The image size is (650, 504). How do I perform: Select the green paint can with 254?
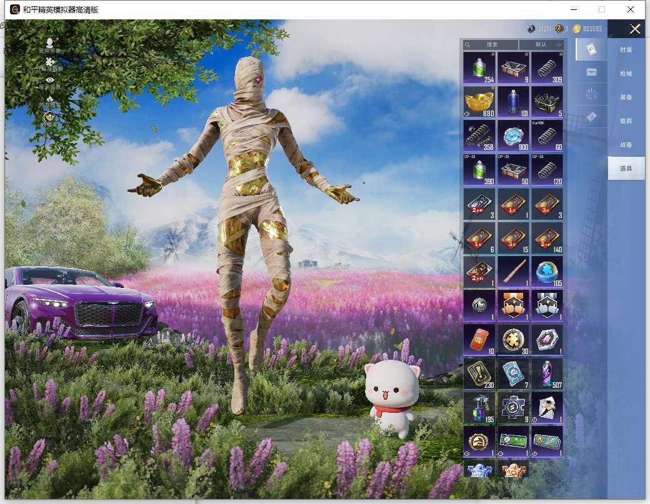click(479, 67)
